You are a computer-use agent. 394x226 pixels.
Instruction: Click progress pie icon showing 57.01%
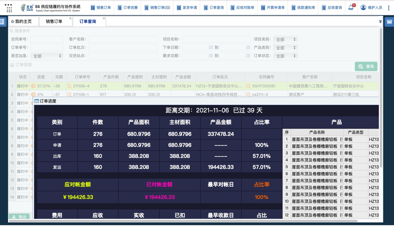pyautogui.click(x=33, y=86)
